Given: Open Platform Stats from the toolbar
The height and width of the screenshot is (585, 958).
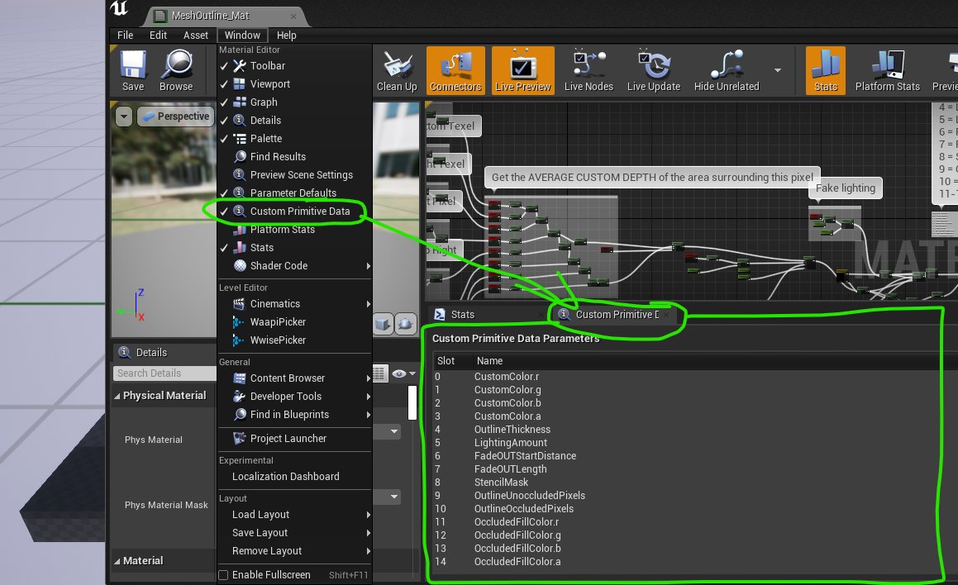Looking at the screenshot, I should (887, 71).
